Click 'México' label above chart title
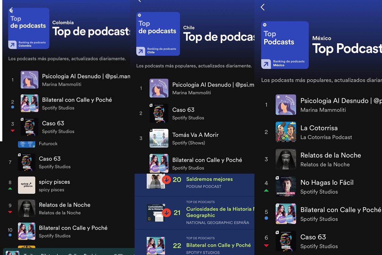Screen dimensions: 382x255 322,38
